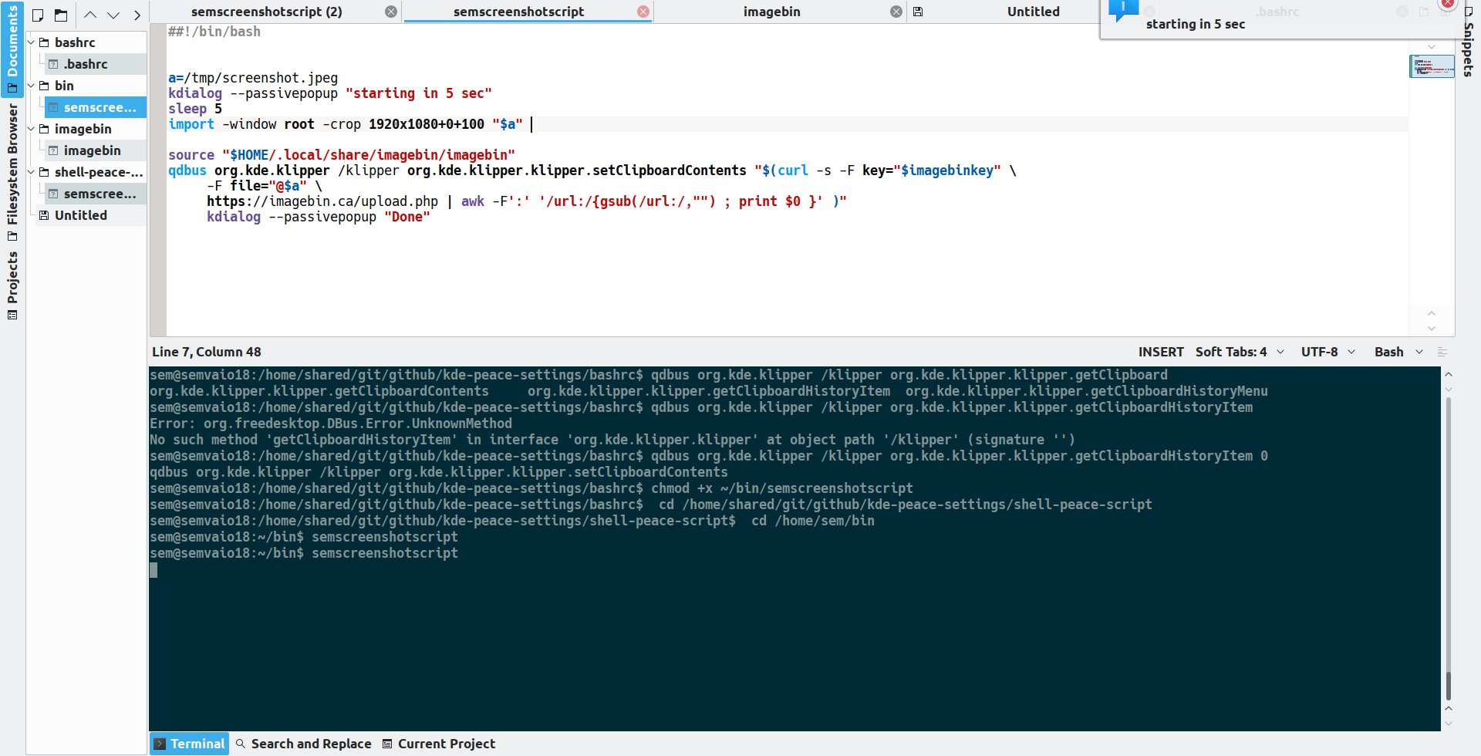Click the terminal panel scrollbar handle

click(x=1449, y=685)
